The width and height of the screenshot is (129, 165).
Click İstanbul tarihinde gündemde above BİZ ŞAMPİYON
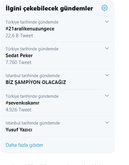[33, 76]
